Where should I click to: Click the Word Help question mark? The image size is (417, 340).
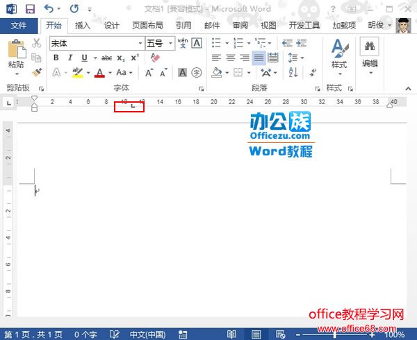click(x=333, y=9)
